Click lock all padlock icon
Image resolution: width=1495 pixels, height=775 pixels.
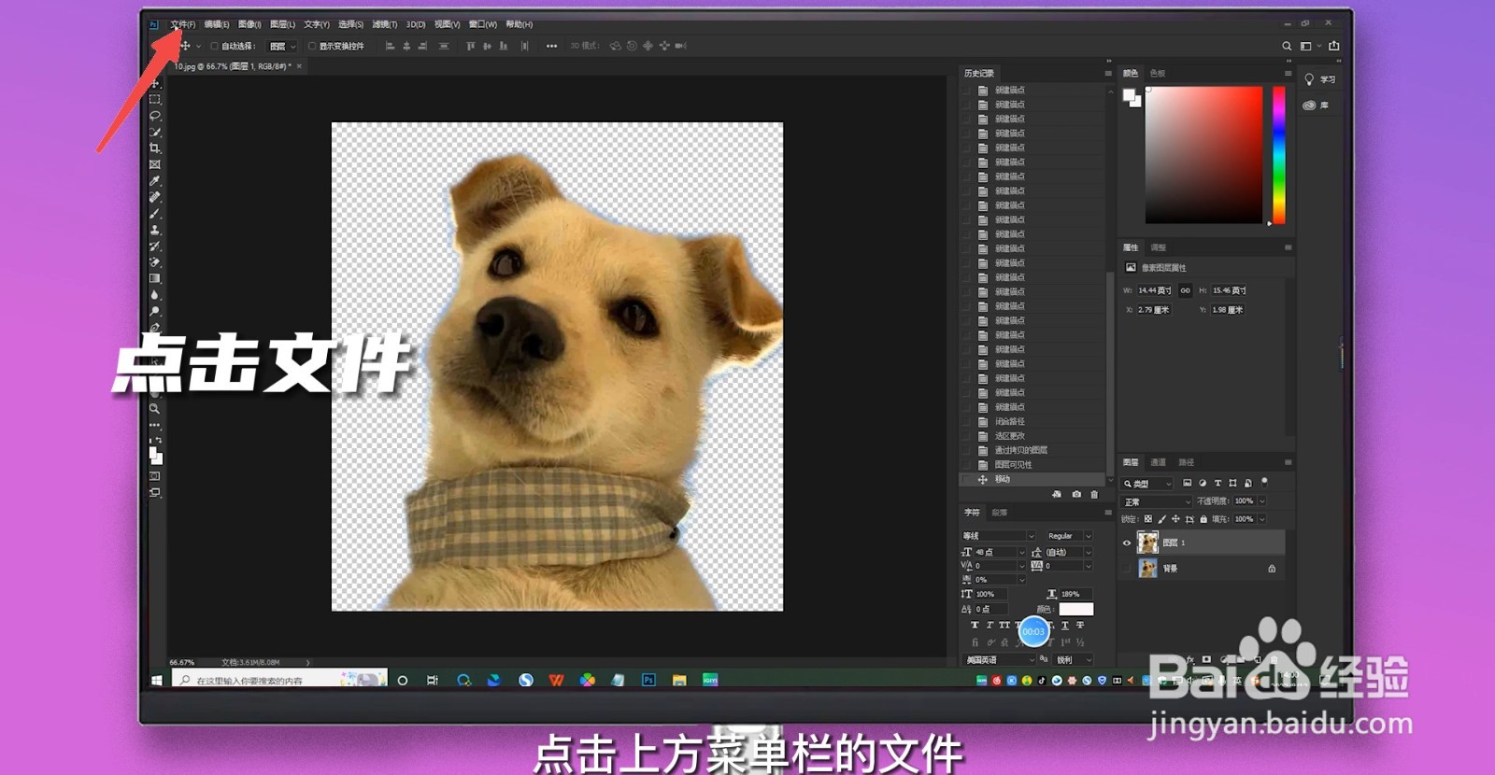tap(1203, 519)
